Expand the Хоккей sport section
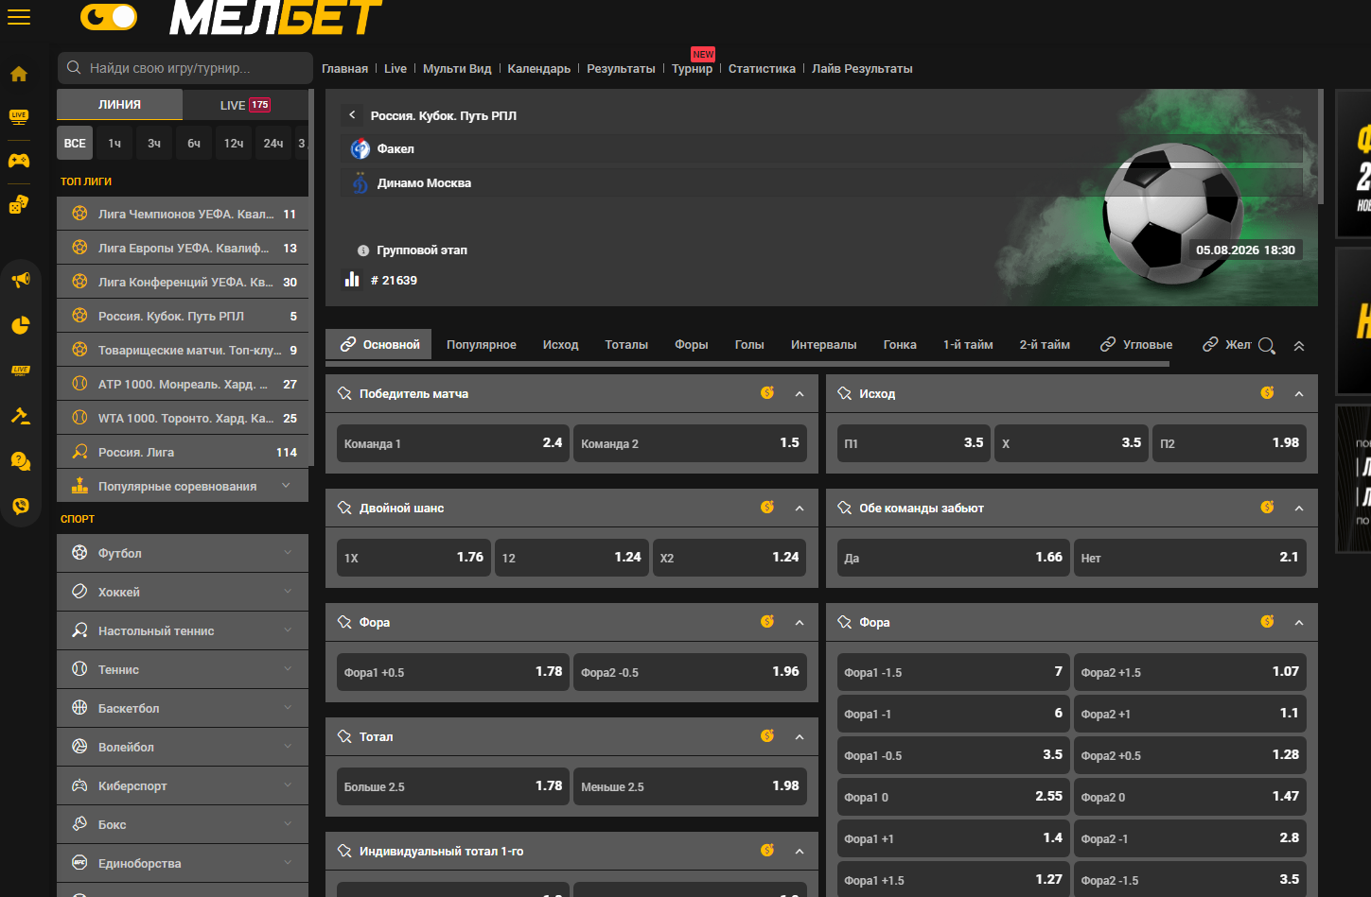This screenshot has height=897, width=1371. click(183, 592)
